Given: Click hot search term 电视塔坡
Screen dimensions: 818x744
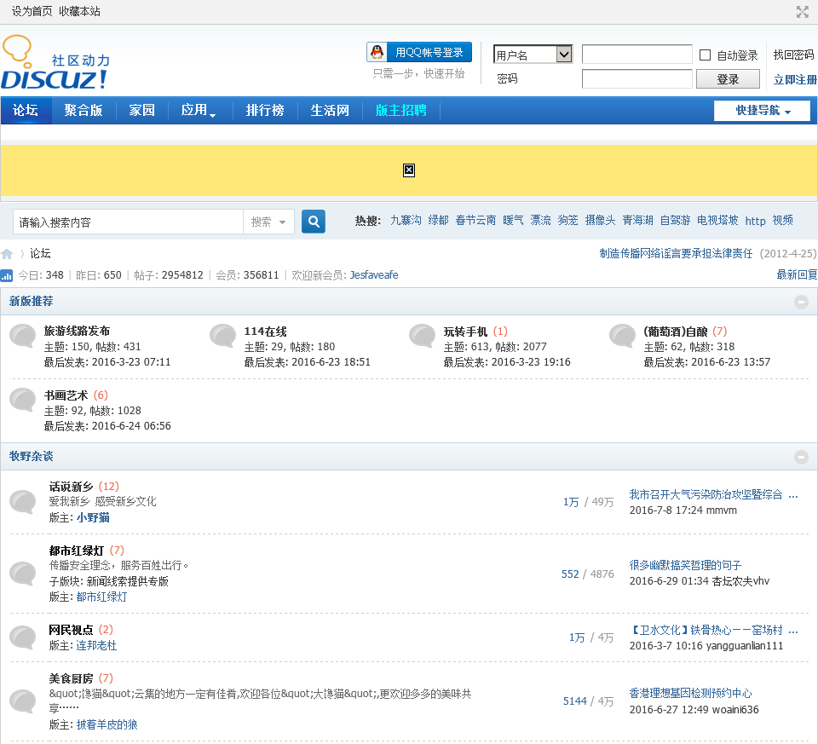Looking at the screenshot, I should coord(717,220).
